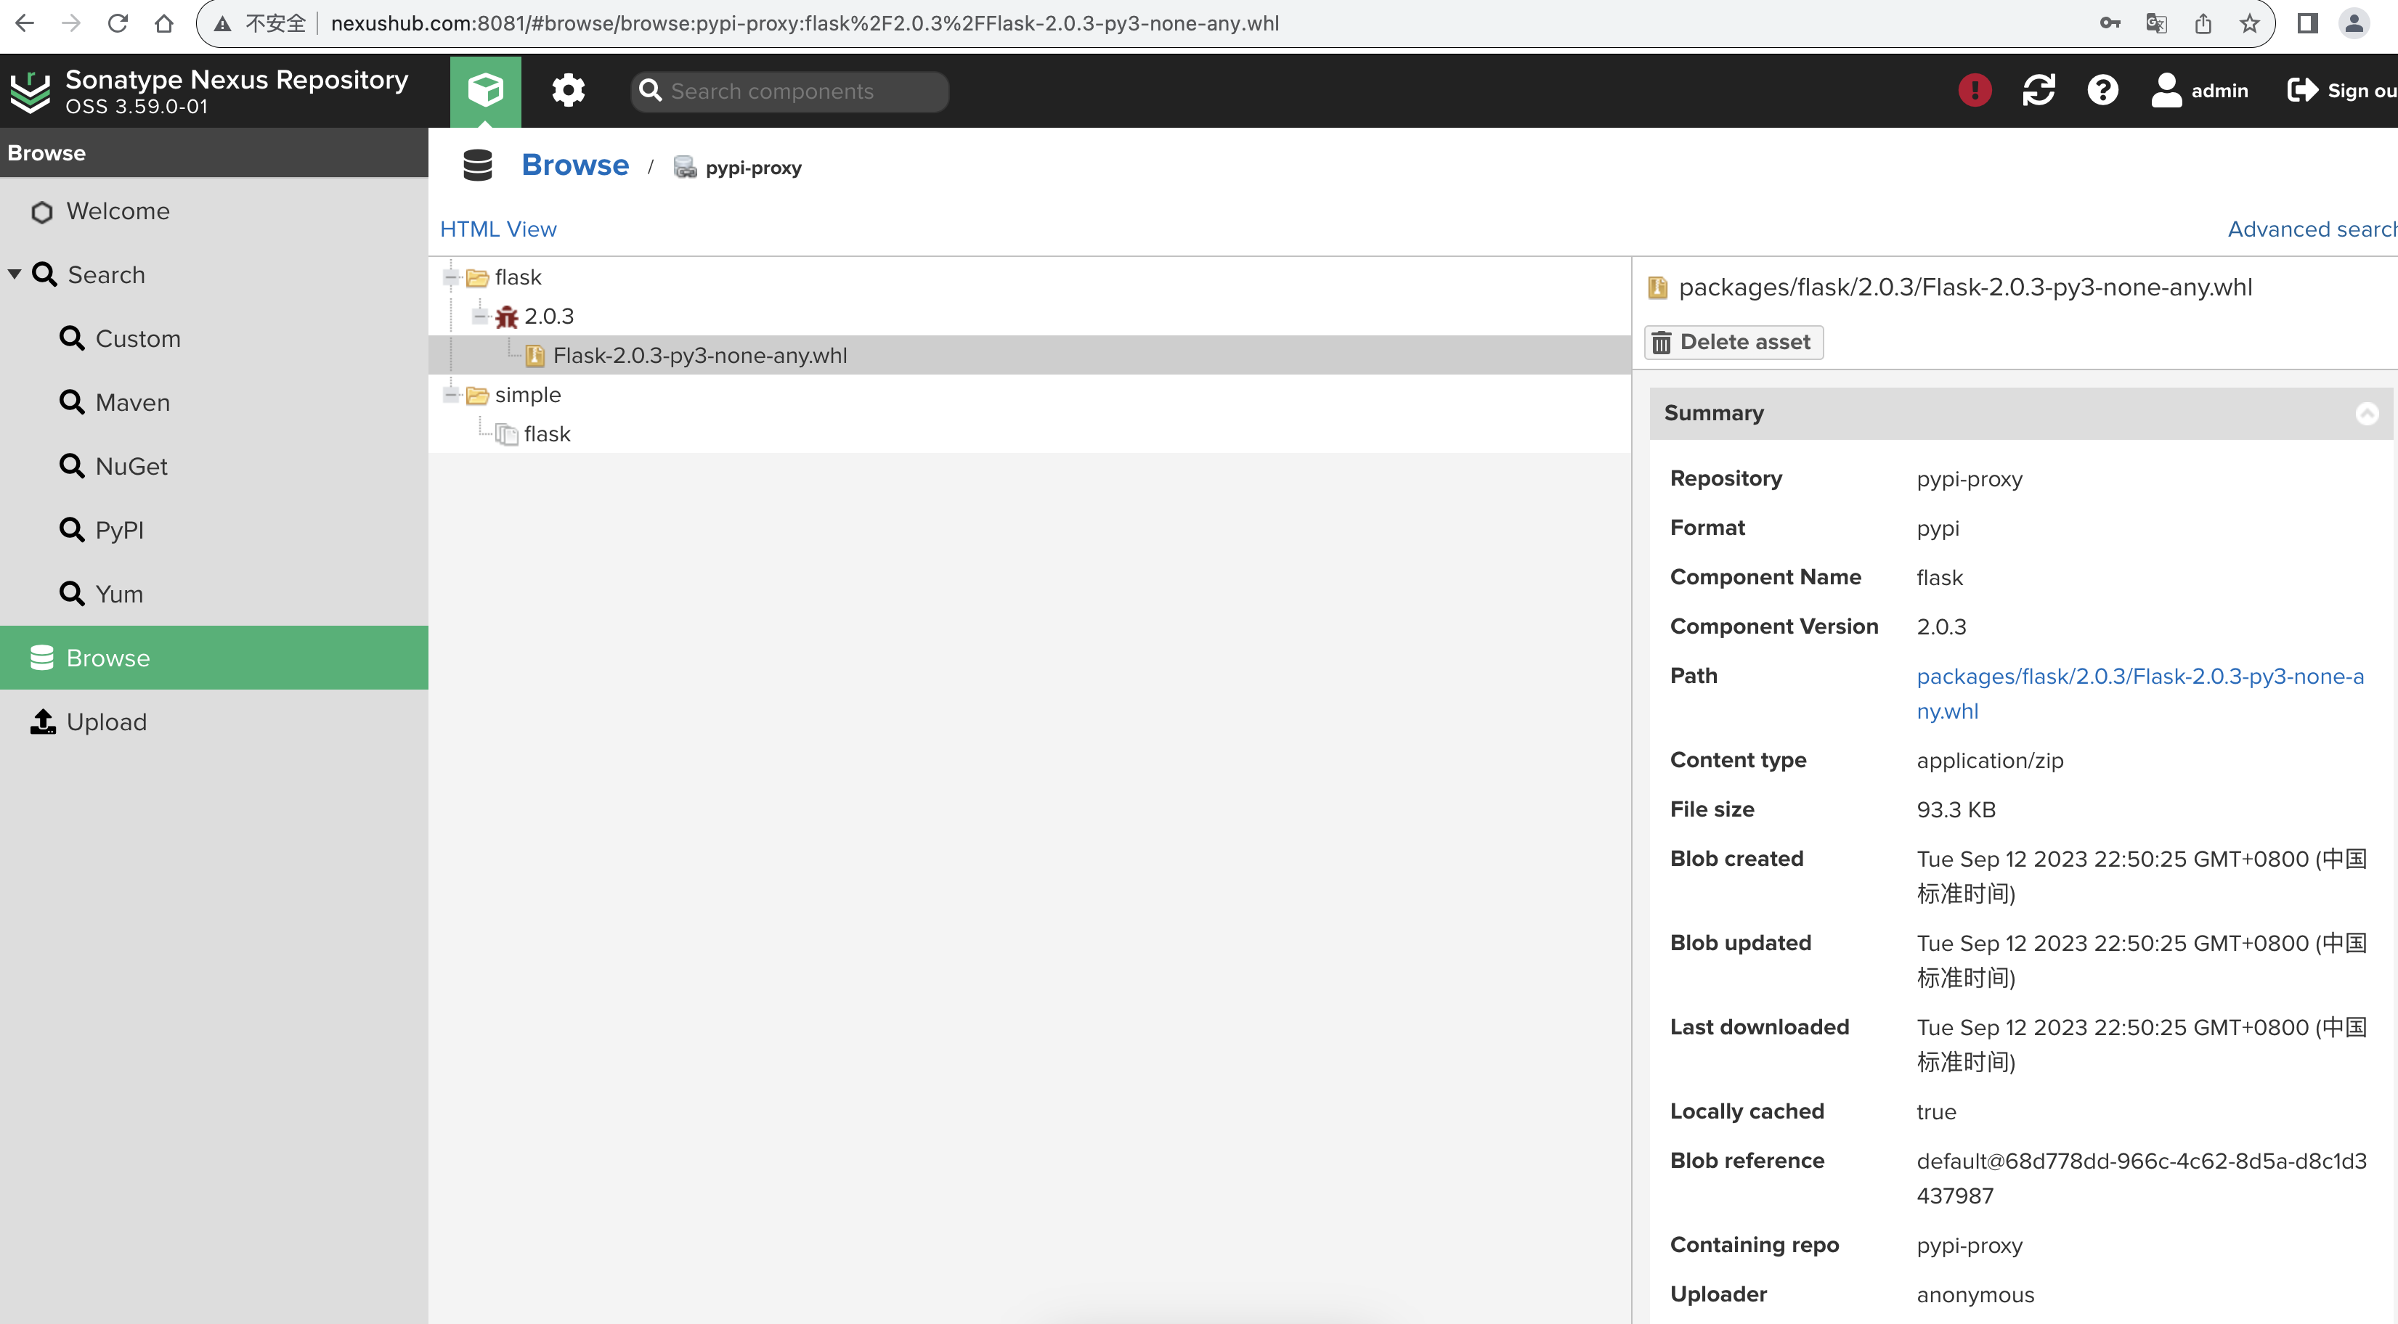Click browser back arrow
The width and height of the screenshot is (2398, 1324).
point(25,23)
